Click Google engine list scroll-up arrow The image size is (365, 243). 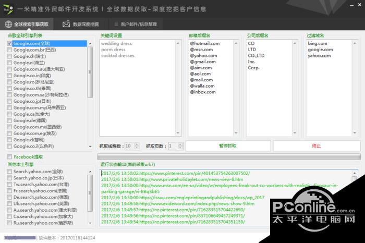click(x=90, y=43)
